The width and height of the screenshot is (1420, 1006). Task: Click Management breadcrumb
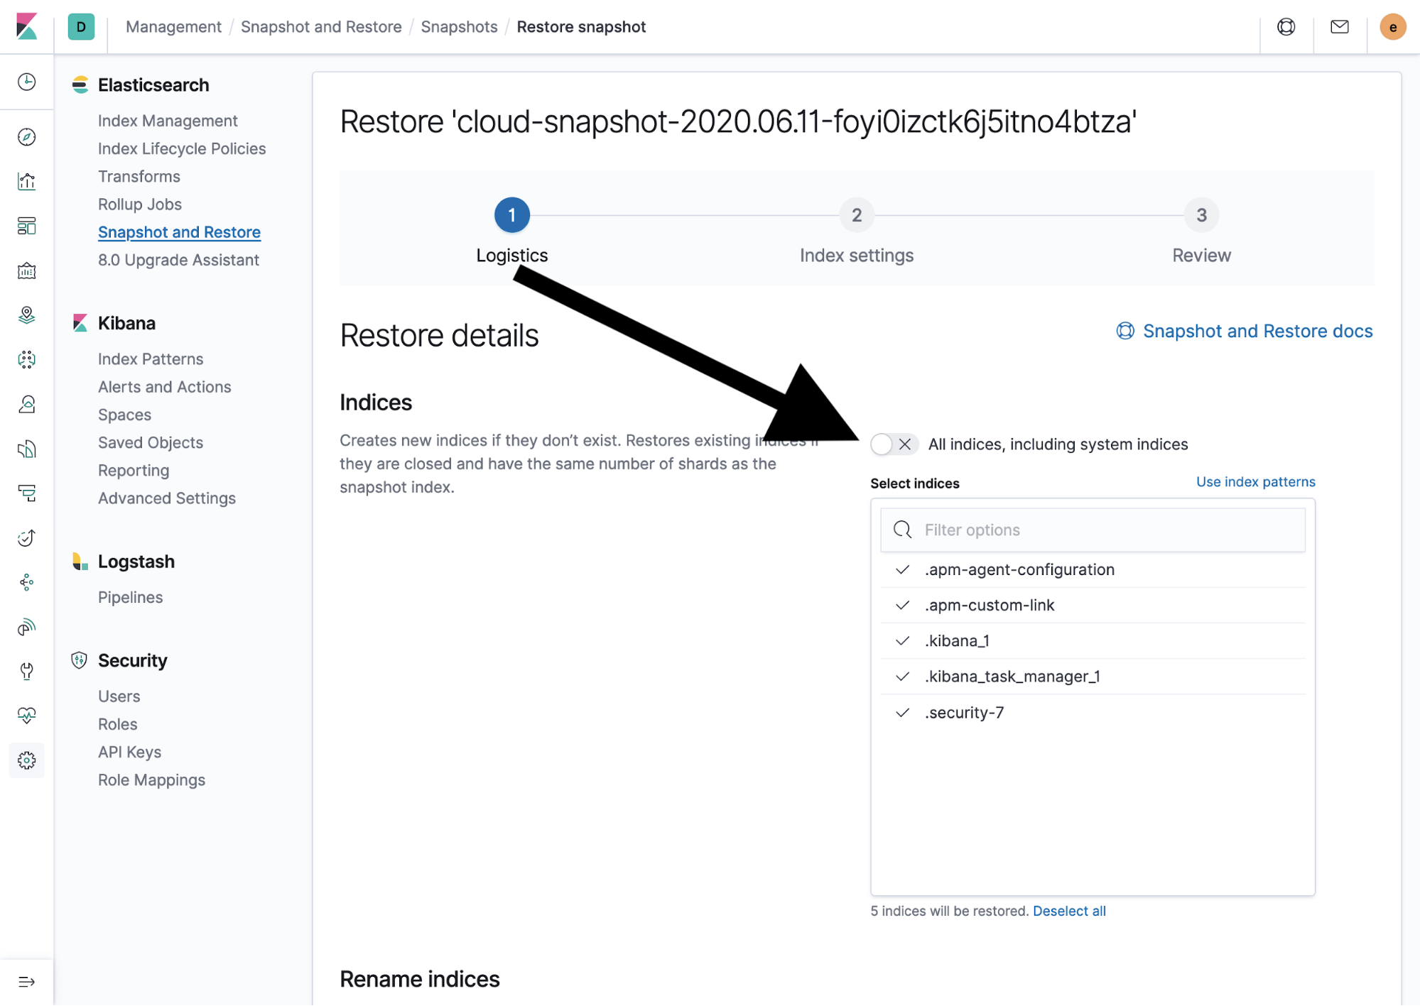(x=173, y=27)
